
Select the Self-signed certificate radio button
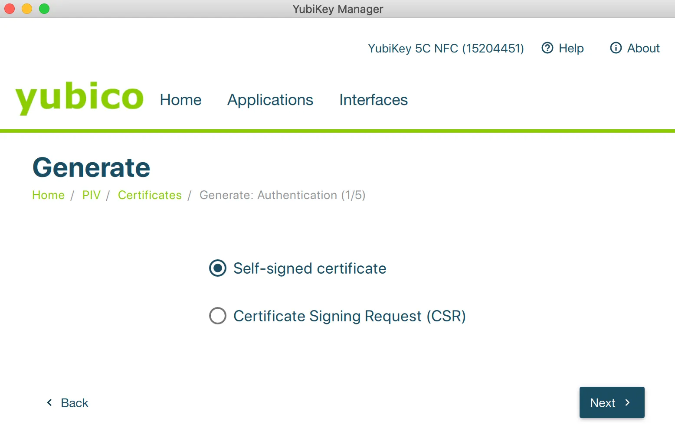coord(218,268)
